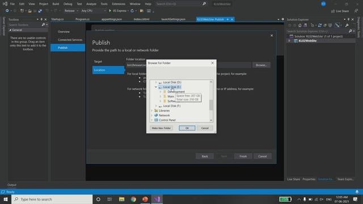Click the Live Share icon in the title bar
This screenshot has height=204, width=363.
[x=333, y=11]
